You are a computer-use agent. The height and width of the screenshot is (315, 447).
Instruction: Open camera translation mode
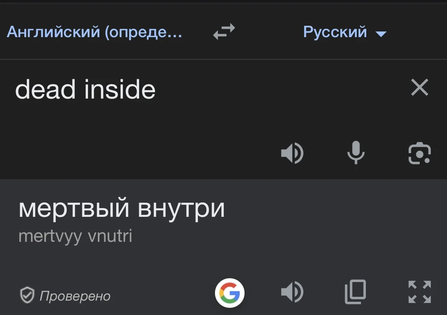click(x=419, y=154)
